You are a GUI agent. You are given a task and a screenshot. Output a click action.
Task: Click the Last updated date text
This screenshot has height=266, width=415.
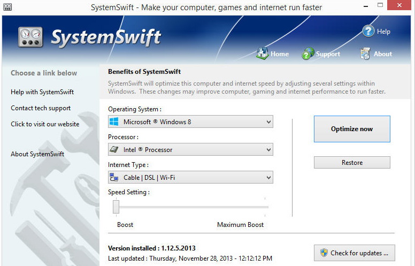click(x=190, y=259)
